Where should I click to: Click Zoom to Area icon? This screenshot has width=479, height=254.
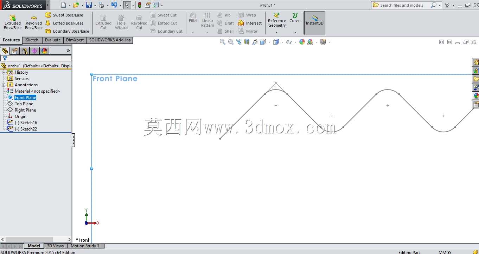coord(230,42)
